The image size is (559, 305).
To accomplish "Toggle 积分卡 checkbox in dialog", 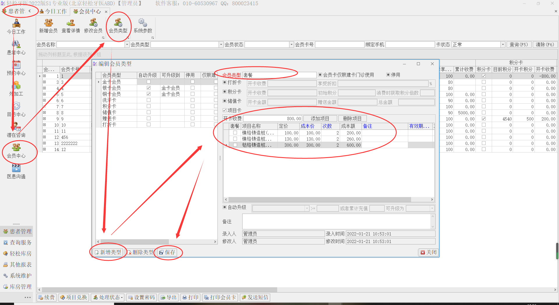I will click(224, 92).
